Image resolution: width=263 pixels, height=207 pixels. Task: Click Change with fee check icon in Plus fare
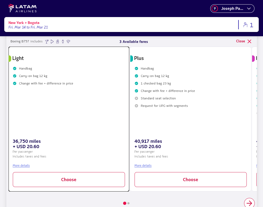pyautogui.click(x=136, y=91)
